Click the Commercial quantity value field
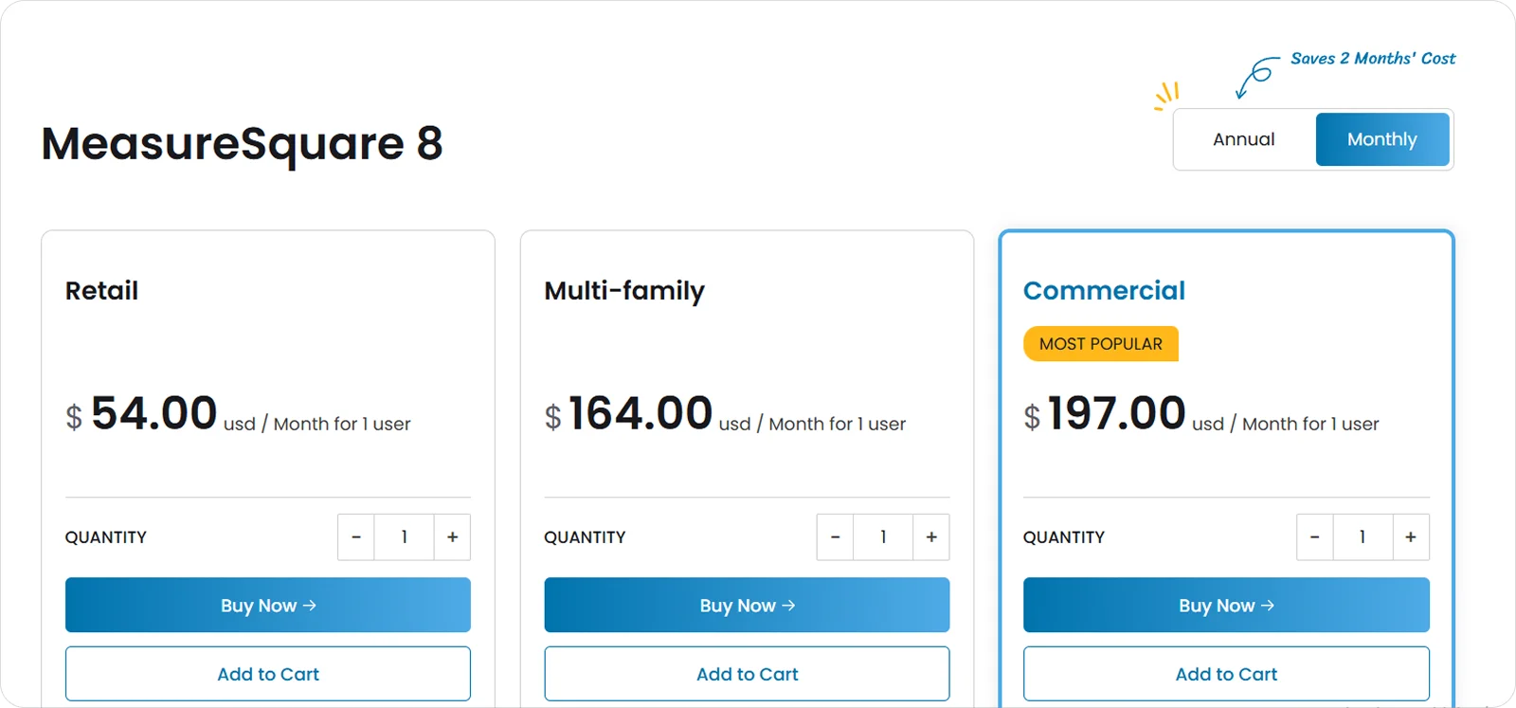1516x708 pixels. click(x=1363, y=537)
